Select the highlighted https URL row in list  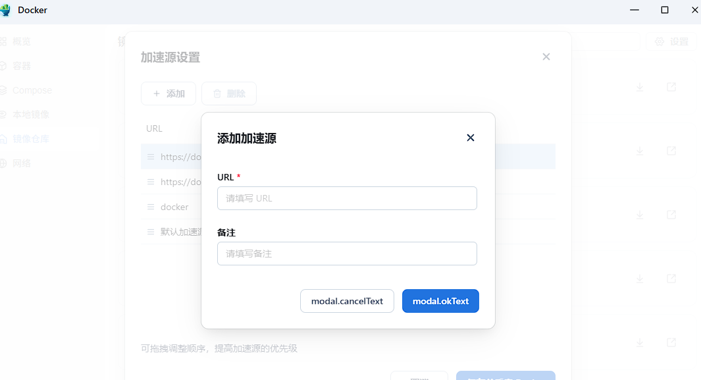click(174, 156)
